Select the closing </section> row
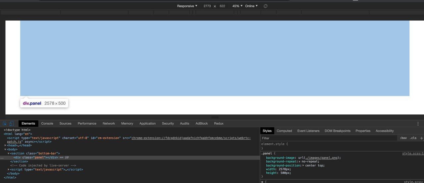Viewport: 424px width, 183px height. tap(19, 161)
